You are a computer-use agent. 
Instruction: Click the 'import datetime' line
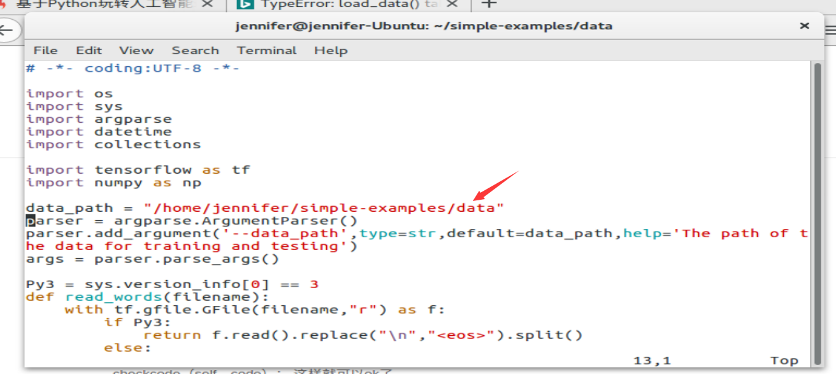99,132
